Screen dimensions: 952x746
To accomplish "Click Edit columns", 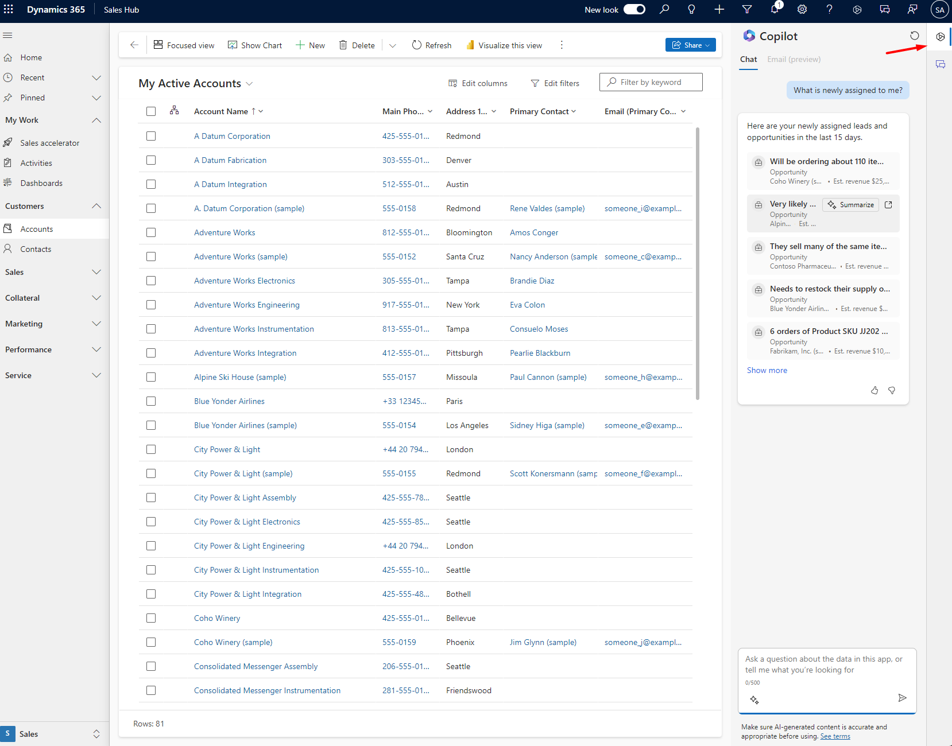I will pyautogui.click(x=478, y=83).
